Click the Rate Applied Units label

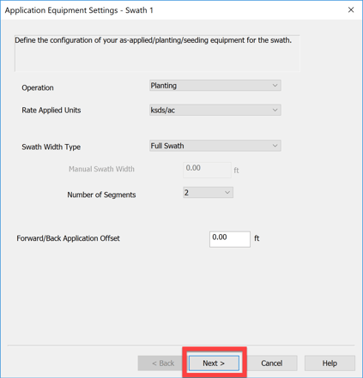(x=51, y=111)
